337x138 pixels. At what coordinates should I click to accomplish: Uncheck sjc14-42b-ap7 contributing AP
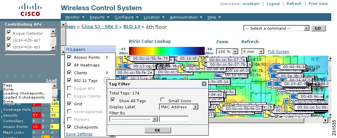[x=9, y=39]
